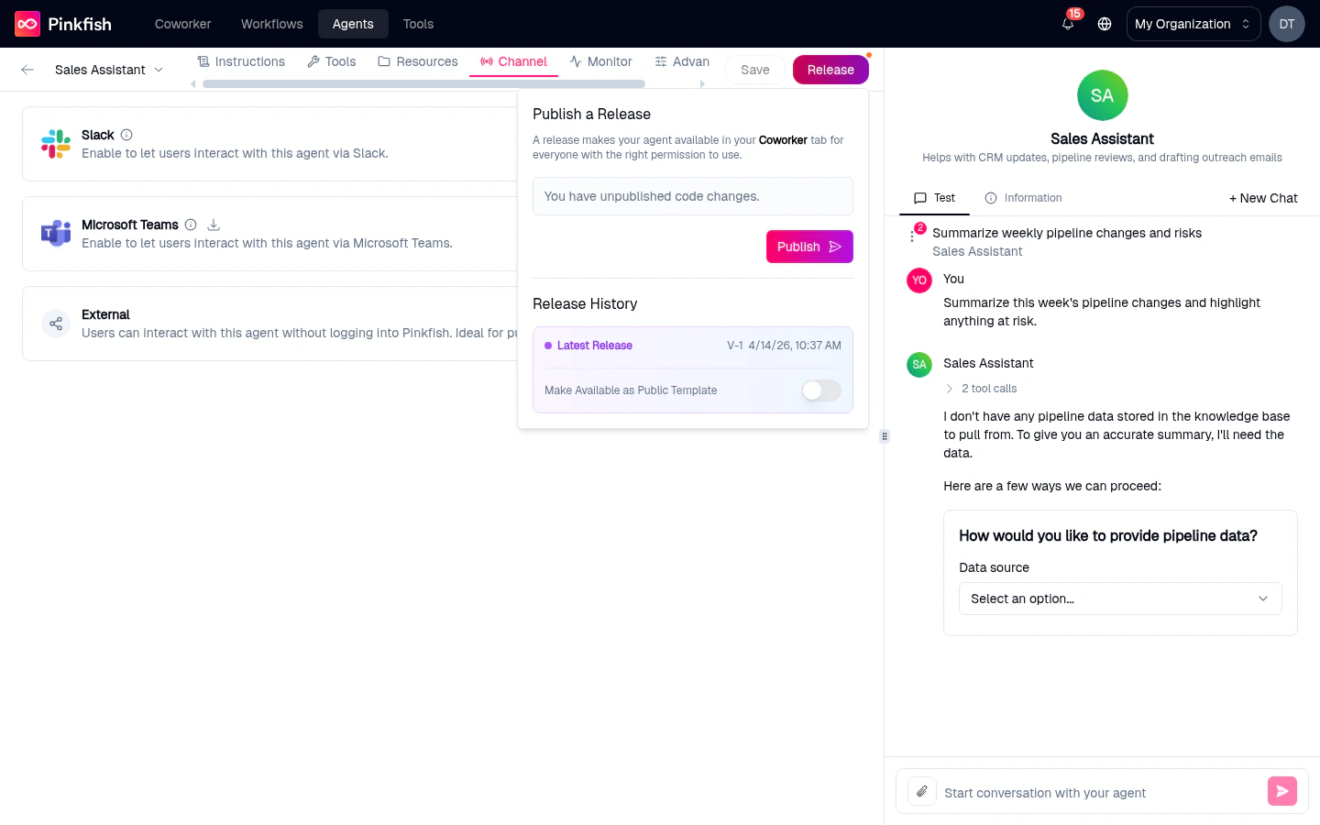Select the Slack channel icon
Screen dimensions: 1320x825
[55, 144]
